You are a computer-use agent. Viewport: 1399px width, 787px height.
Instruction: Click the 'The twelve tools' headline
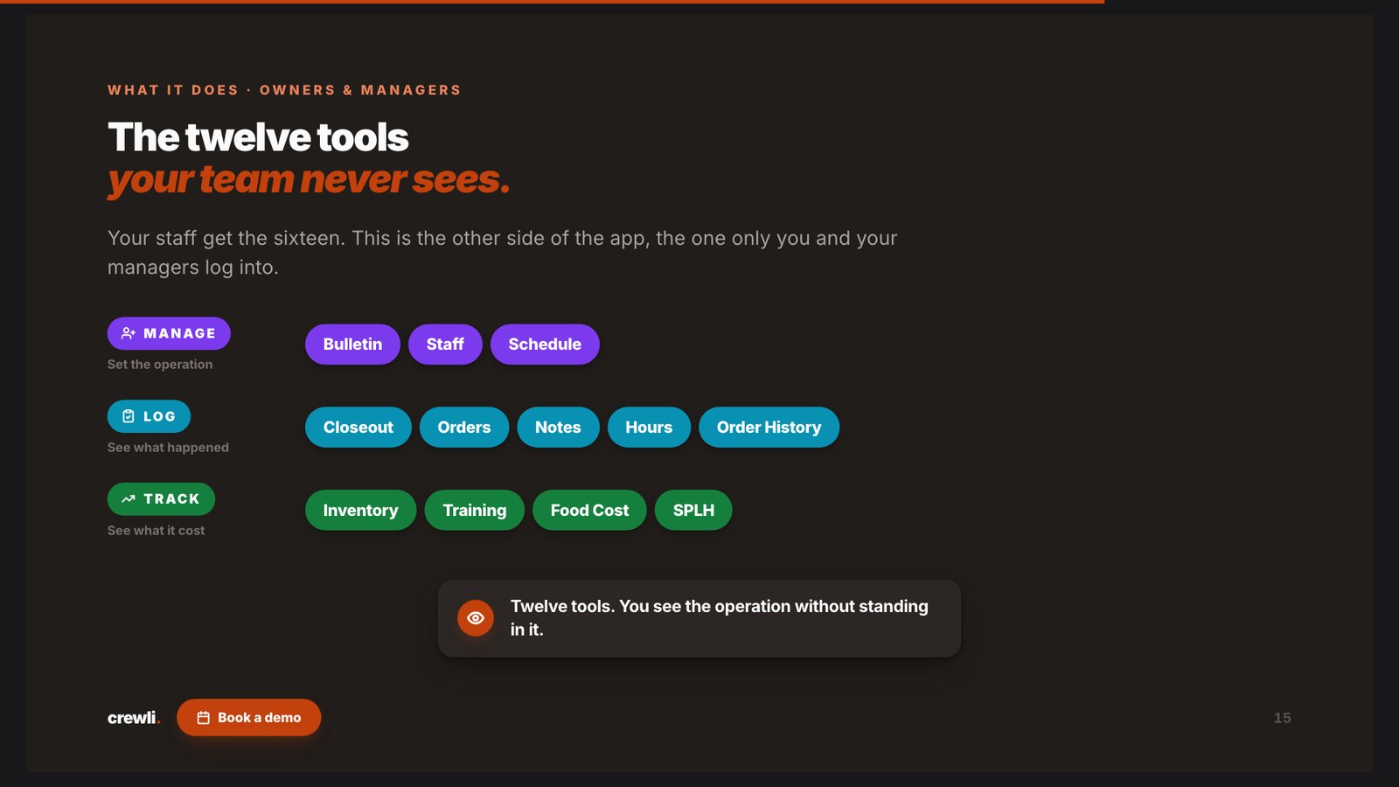258,137
